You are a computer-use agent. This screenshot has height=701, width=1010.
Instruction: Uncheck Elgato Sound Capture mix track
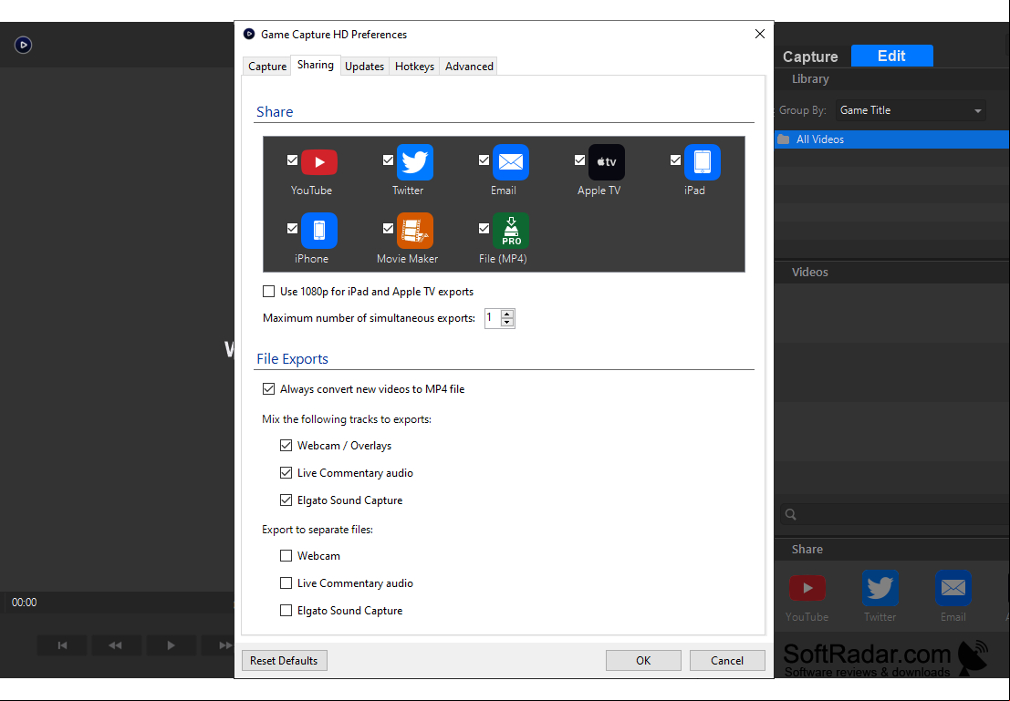tap(286, 500)
